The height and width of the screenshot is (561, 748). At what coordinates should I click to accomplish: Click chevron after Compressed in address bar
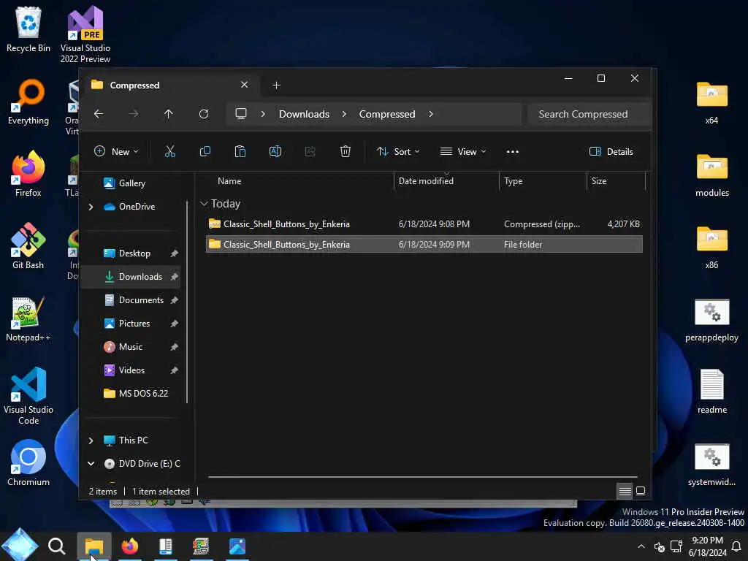(x=431, y=114)
